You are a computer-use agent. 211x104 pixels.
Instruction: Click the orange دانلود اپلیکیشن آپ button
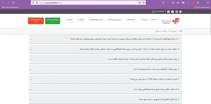(36, 21)
